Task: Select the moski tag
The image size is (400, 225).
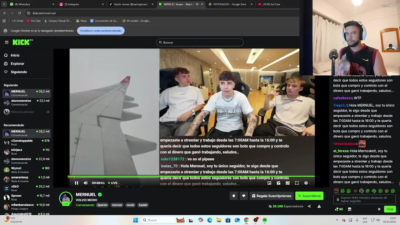Action: click(130, 205)
